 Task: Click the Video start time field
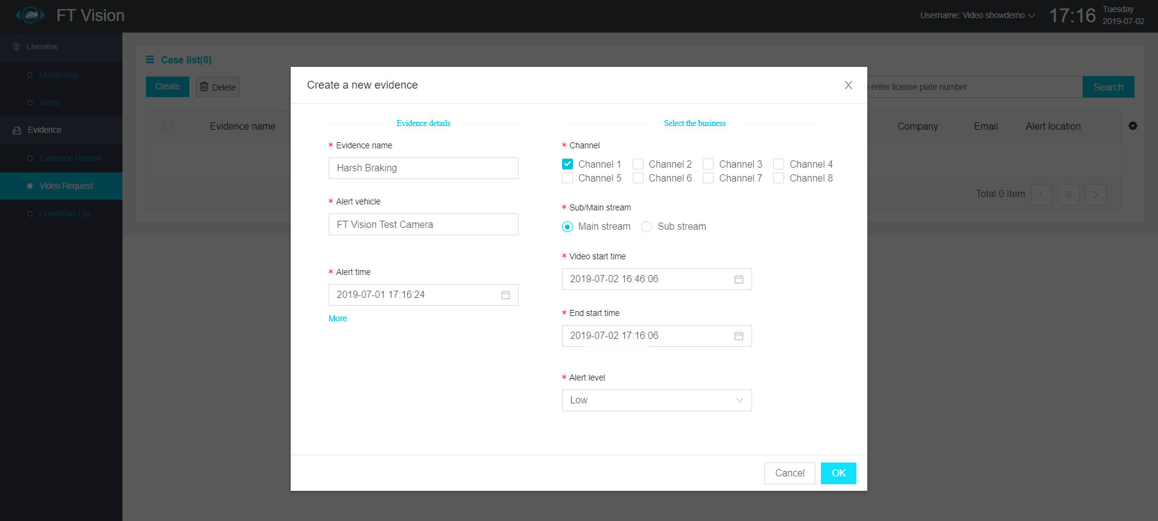click(x=657, y=279)
